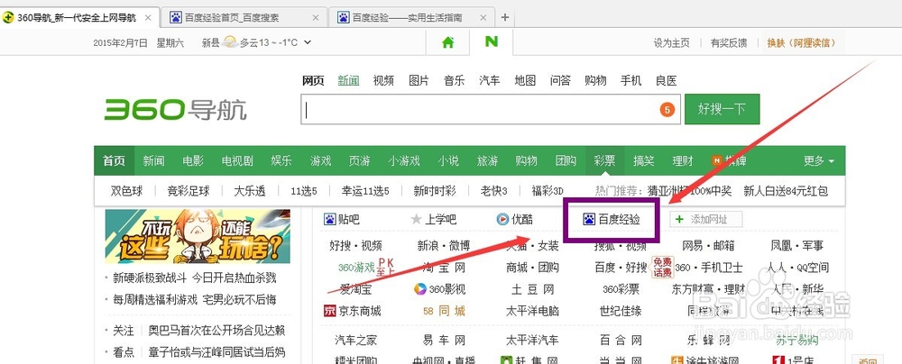Click the 上学吧 star icon

416,219
